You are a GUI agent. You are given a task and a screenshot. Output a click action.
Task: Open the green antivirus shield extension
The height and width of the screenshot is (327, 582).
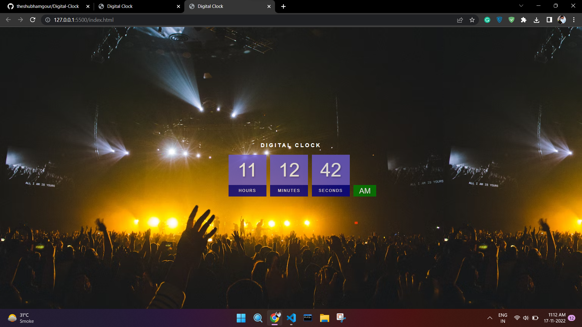pos(511,20)
